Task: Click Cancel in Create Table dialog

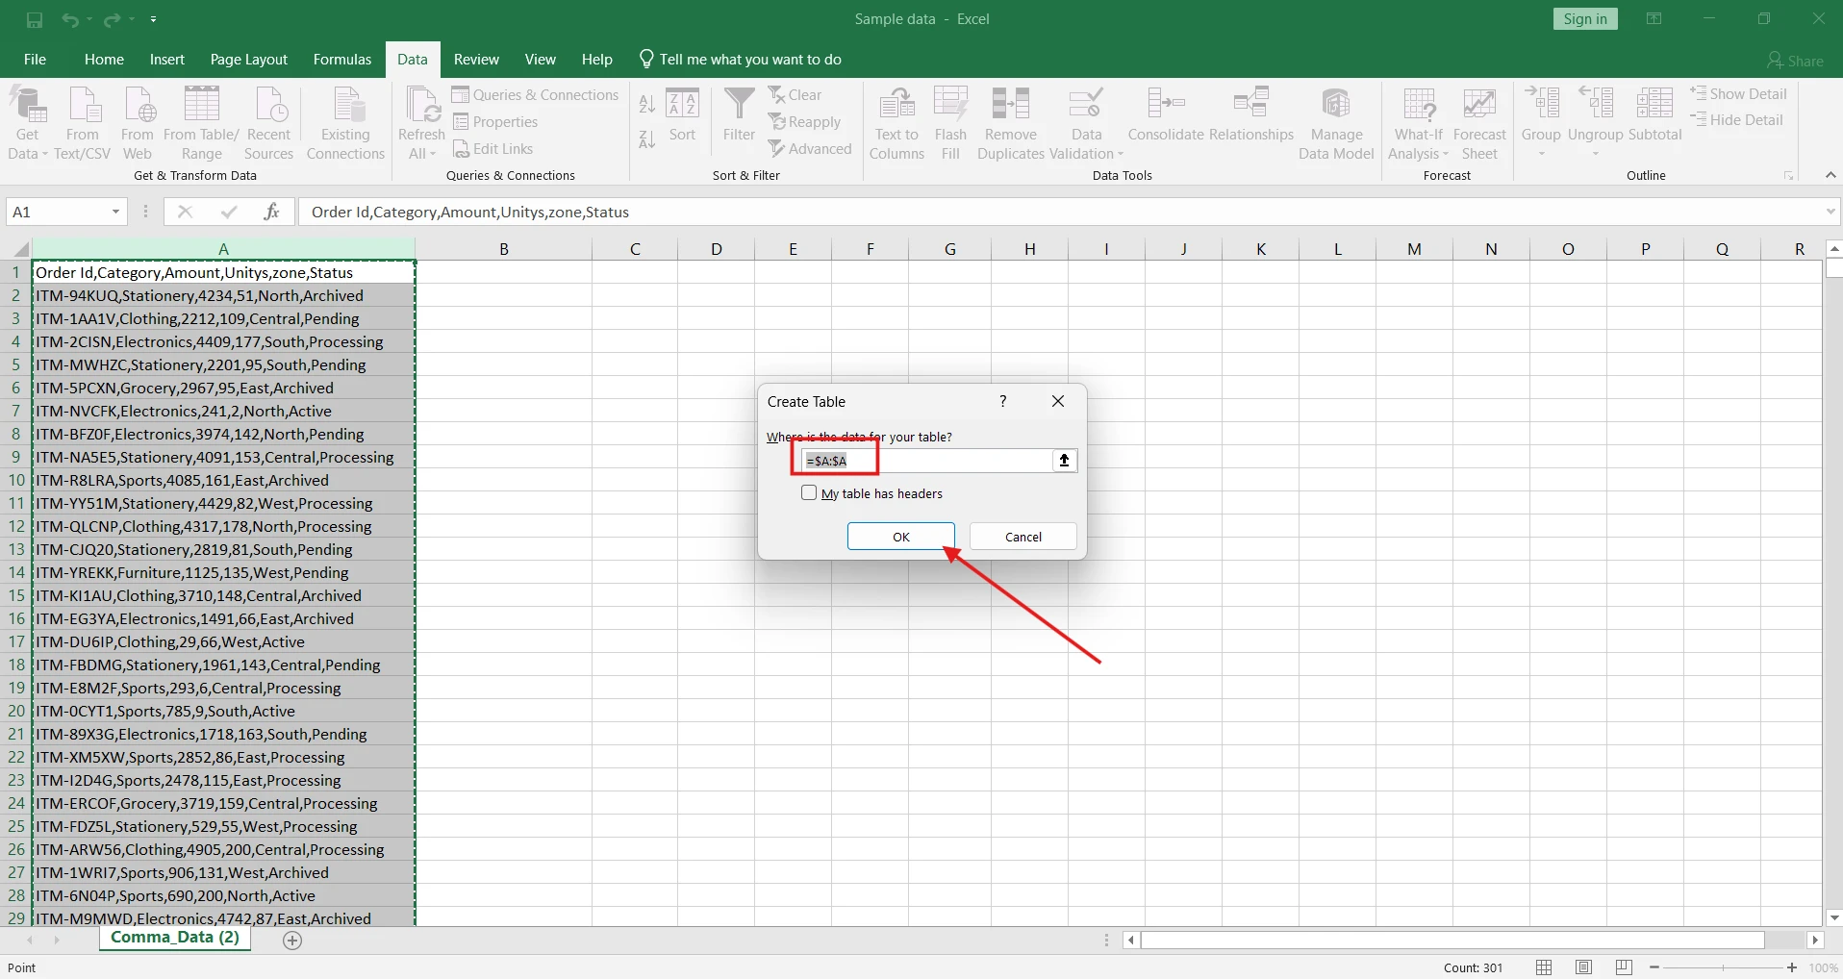Action: 1022,537
